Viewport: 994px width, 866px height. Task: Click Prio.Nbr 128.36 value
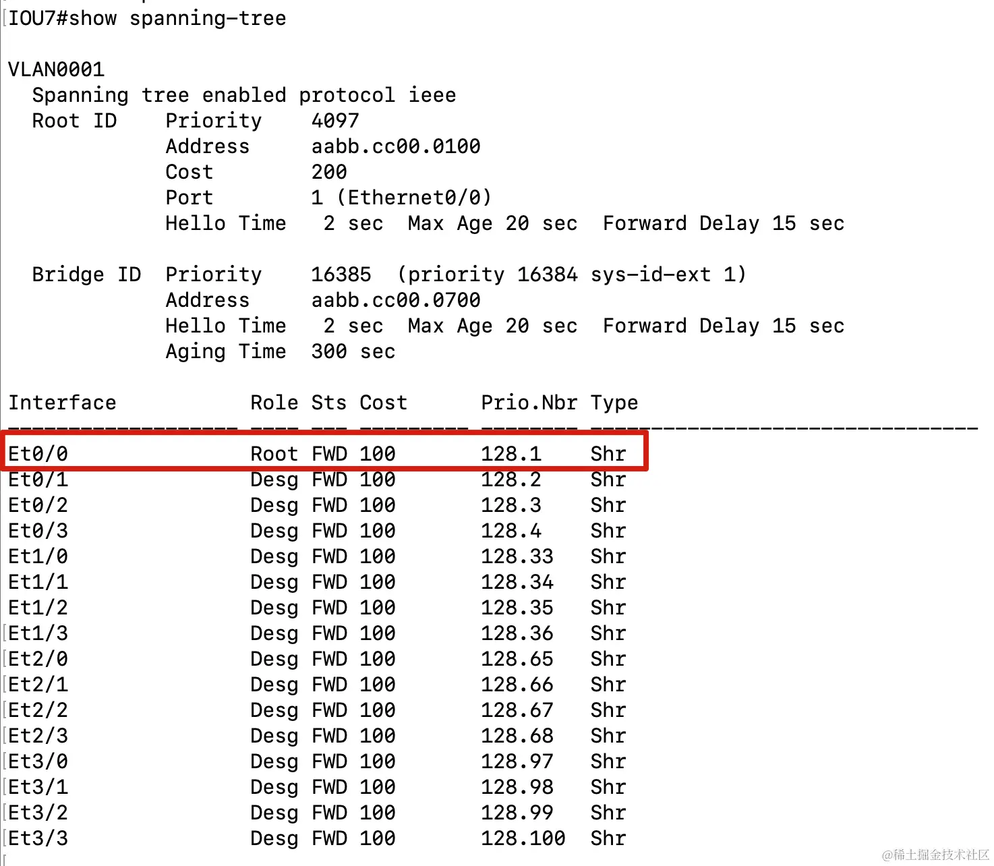click(517, 633)
